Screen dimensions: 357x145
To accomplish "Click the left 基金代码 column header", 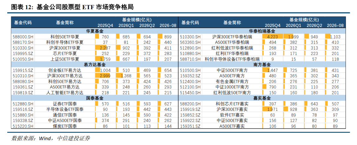I will (x=23, y=22).
